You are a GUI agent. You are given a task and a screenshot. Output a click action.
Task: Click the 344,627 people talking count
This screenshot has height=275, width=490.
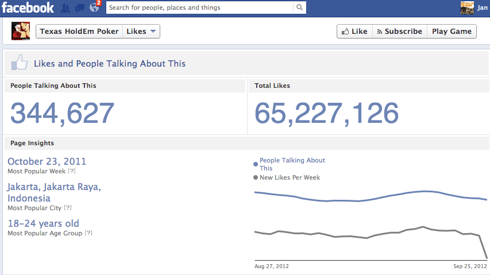[62, 113]
